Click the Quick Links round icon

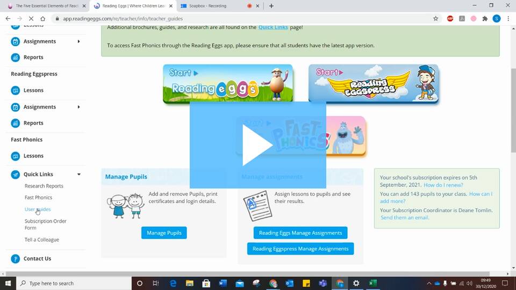point(15,174)
